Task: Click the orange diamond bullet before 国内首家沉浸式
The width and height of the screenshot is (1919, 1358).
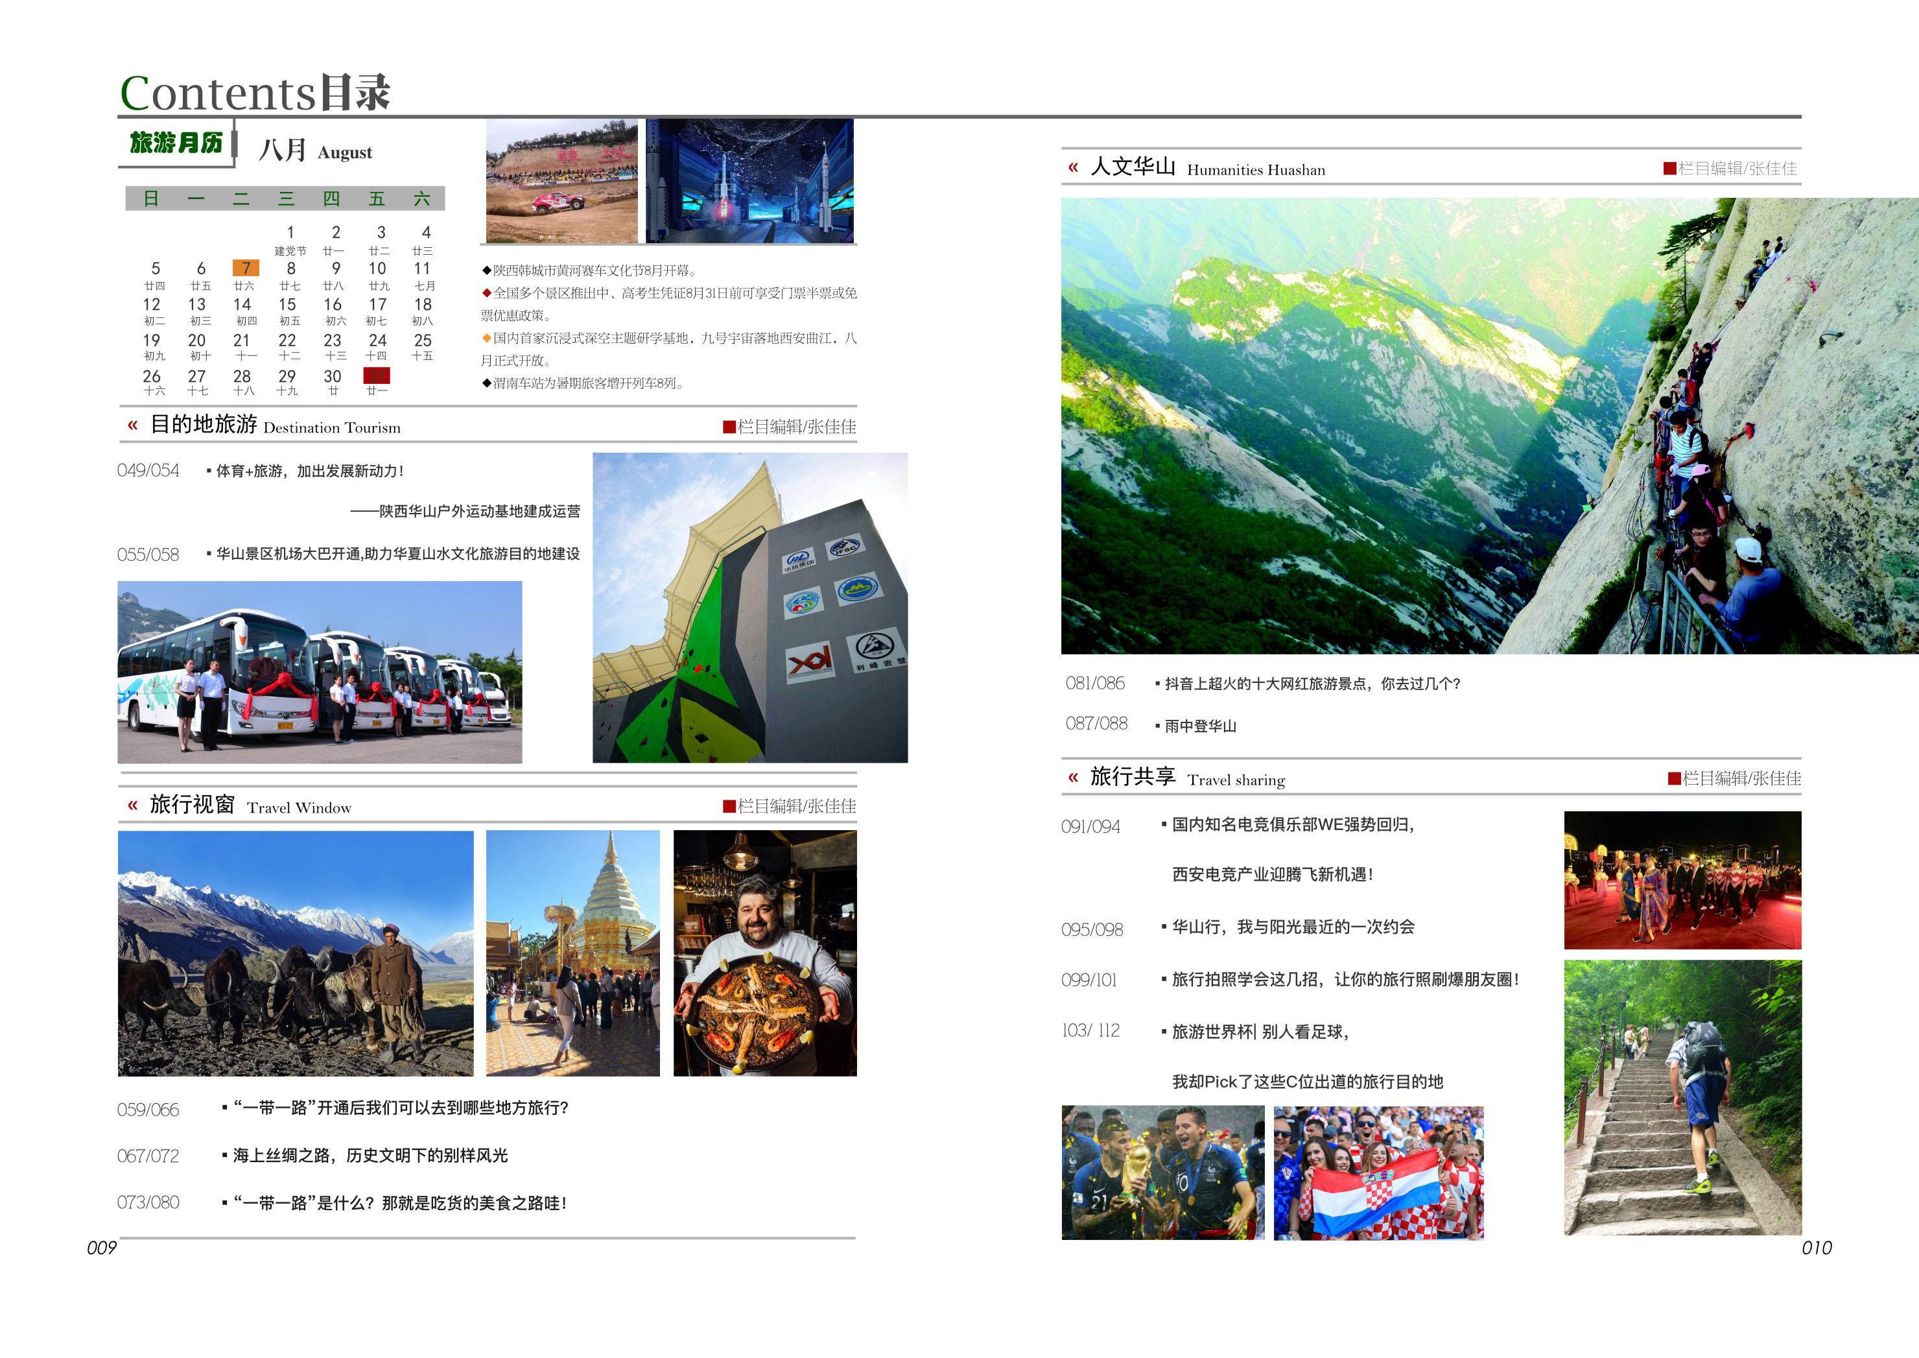Action: (x=486, y=339)
